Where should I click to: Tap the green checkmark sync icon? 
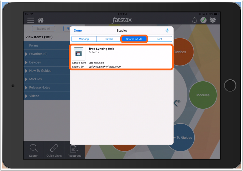click(x=203, y=20)
